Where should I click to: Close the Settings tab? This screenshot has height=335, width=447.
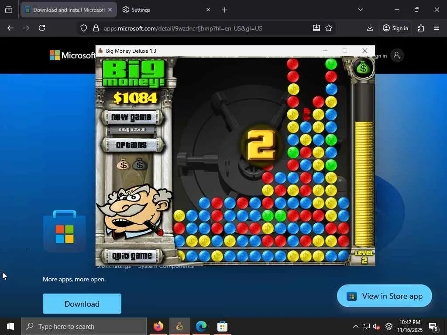click(x=208, y=10)
